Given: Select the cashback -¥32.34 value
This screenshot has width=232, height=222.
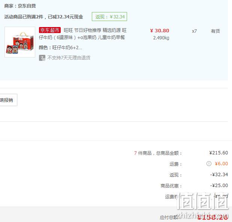Looking at the screenshot, I should pos(219,175).
